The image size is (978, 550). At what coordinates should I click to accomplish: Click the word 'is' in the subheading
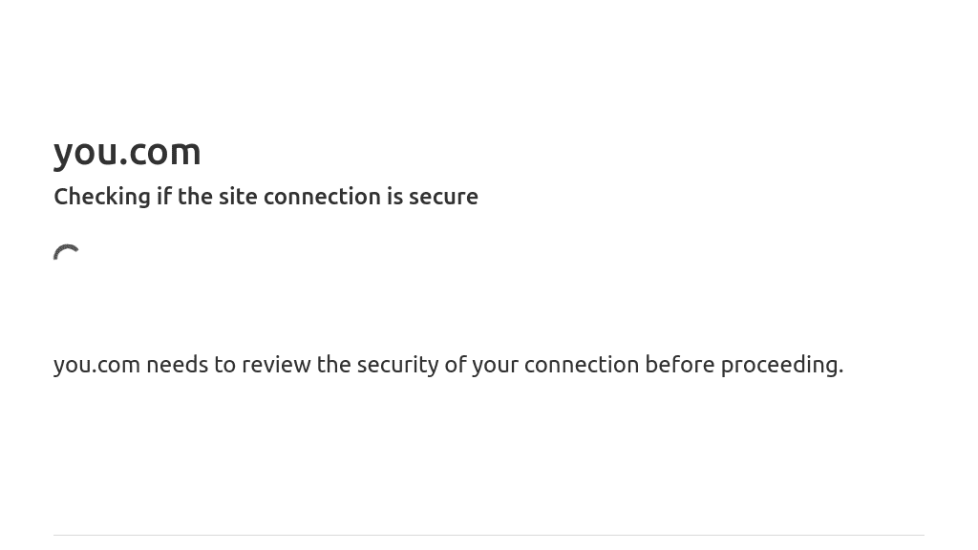tap(394, 197)
